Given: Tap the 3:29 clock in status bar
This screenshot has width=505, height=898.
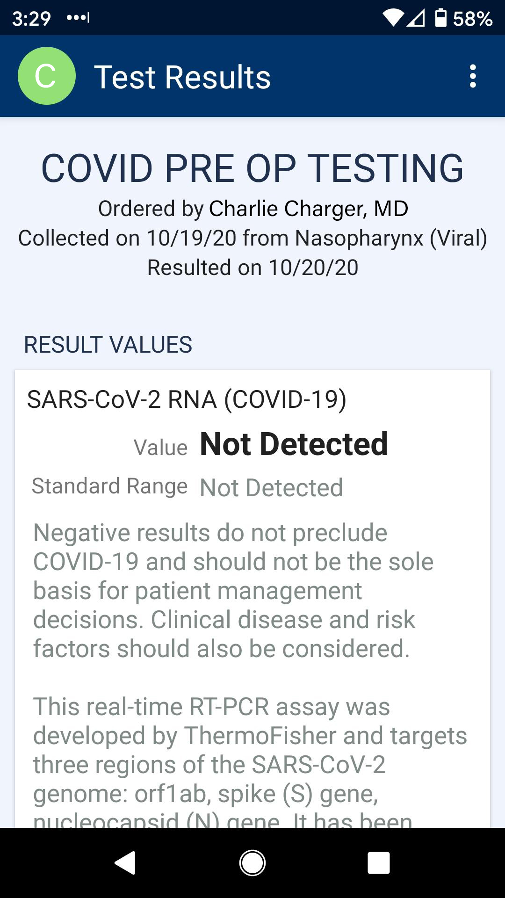Looking at the screenshot, I should point(31,19).
